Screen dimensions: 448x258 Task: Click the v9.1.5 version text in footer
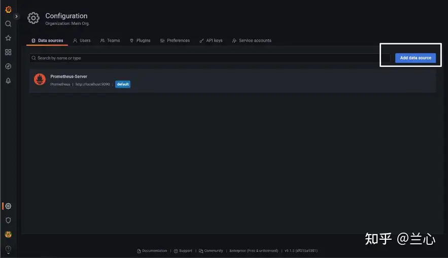click(x=301, y=251)
